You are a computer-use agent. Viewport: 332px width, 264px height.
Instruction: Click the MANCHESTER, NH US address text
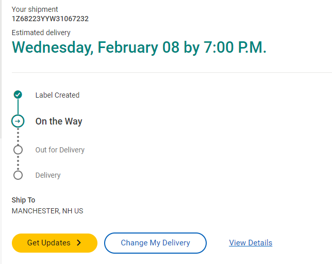47,211
